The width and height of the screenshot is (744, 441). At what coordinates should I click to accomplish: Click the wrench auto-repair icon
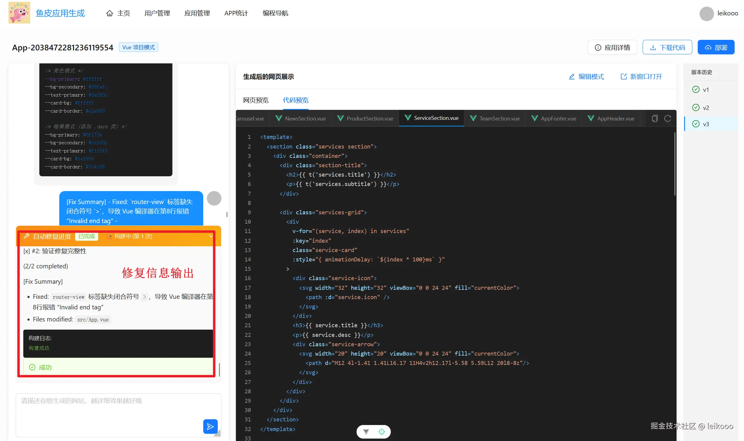(x=27, y=236)
